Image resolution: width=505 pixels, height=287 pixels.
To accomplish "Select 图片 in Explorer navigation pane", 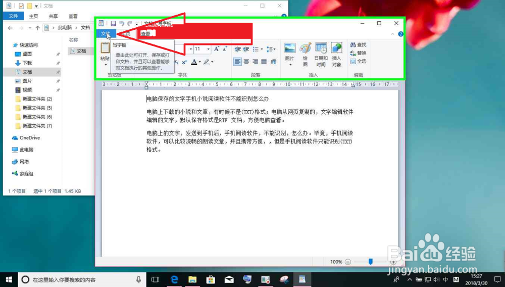I will 27,81.
